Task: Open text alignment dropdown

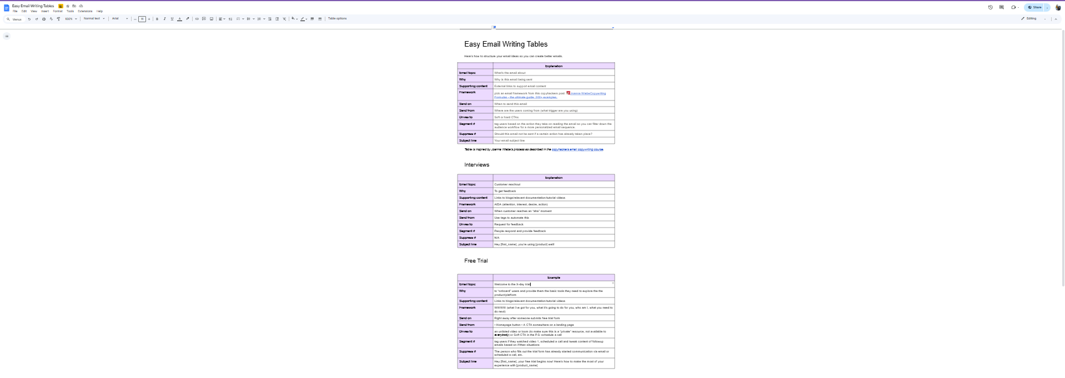Action: [222, 19]
